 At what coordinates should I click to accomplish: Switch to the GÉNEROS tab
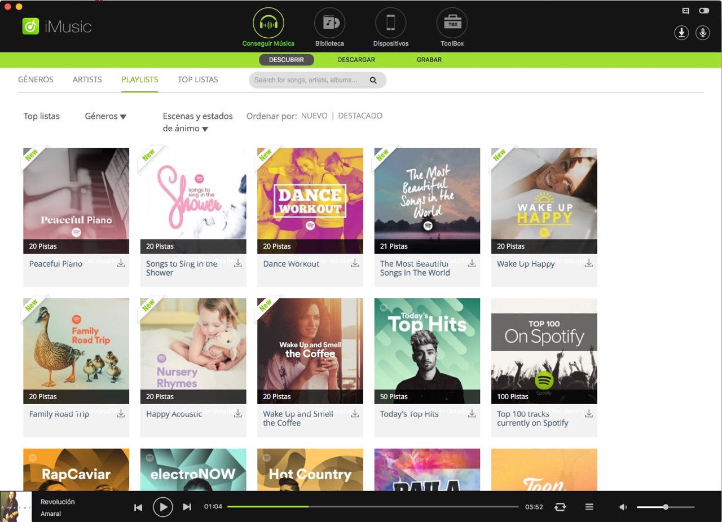(x=36, y=79)
